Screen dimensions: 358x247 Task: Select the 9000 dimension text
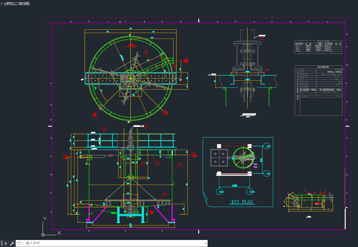pos(261,160)
